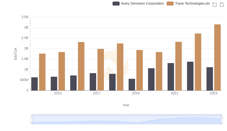The width and height of the screenshot is (227, 131).
Task: Click the 2017 x-axis label
Action: (97, 93)
